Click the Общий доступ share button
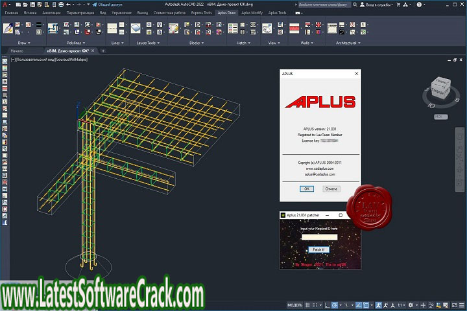This screenshot has width=467, height=311. tap(108, 5)
